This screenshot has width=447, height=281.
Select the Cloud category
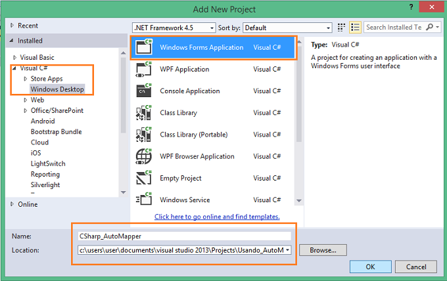coord(39,142)
